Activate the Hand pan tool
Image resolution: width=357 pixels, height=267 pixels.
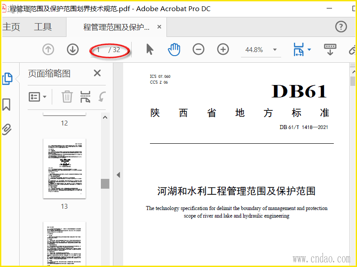[174, 49]
